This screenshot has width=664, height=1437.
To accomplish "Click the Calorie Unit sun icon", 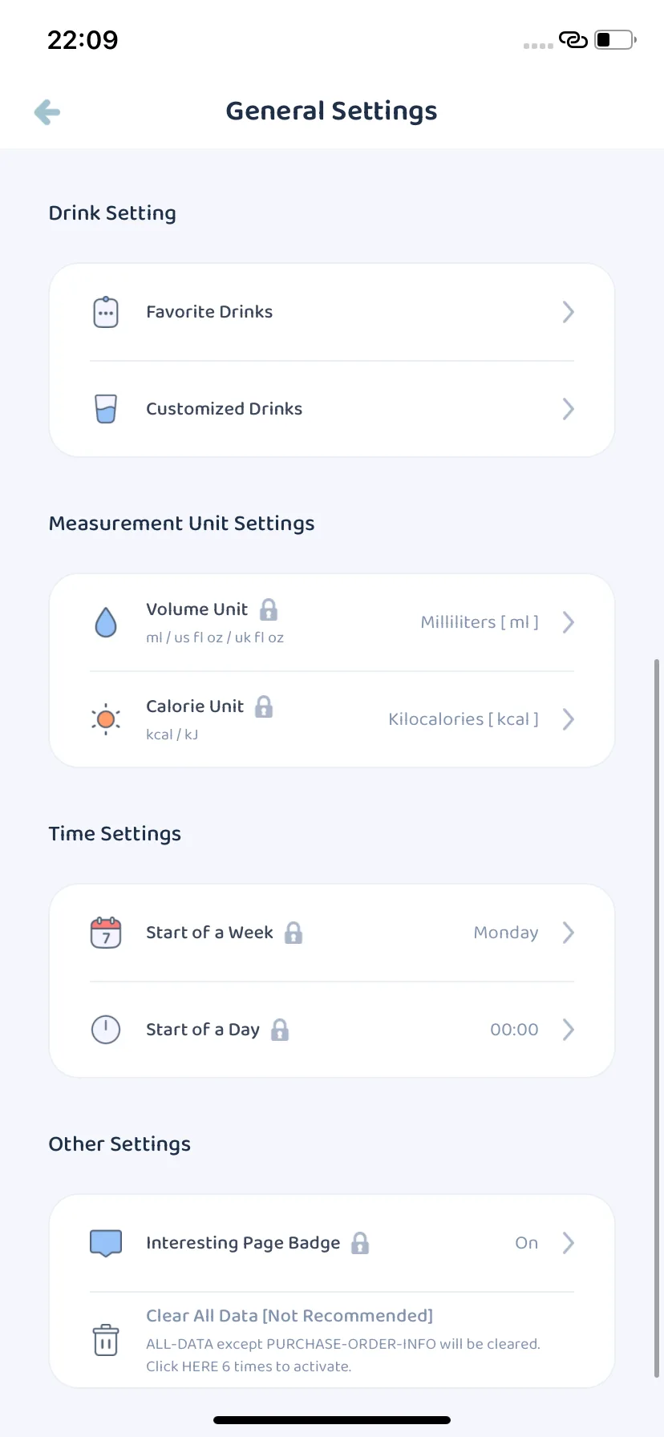I will tap(106, 719).
